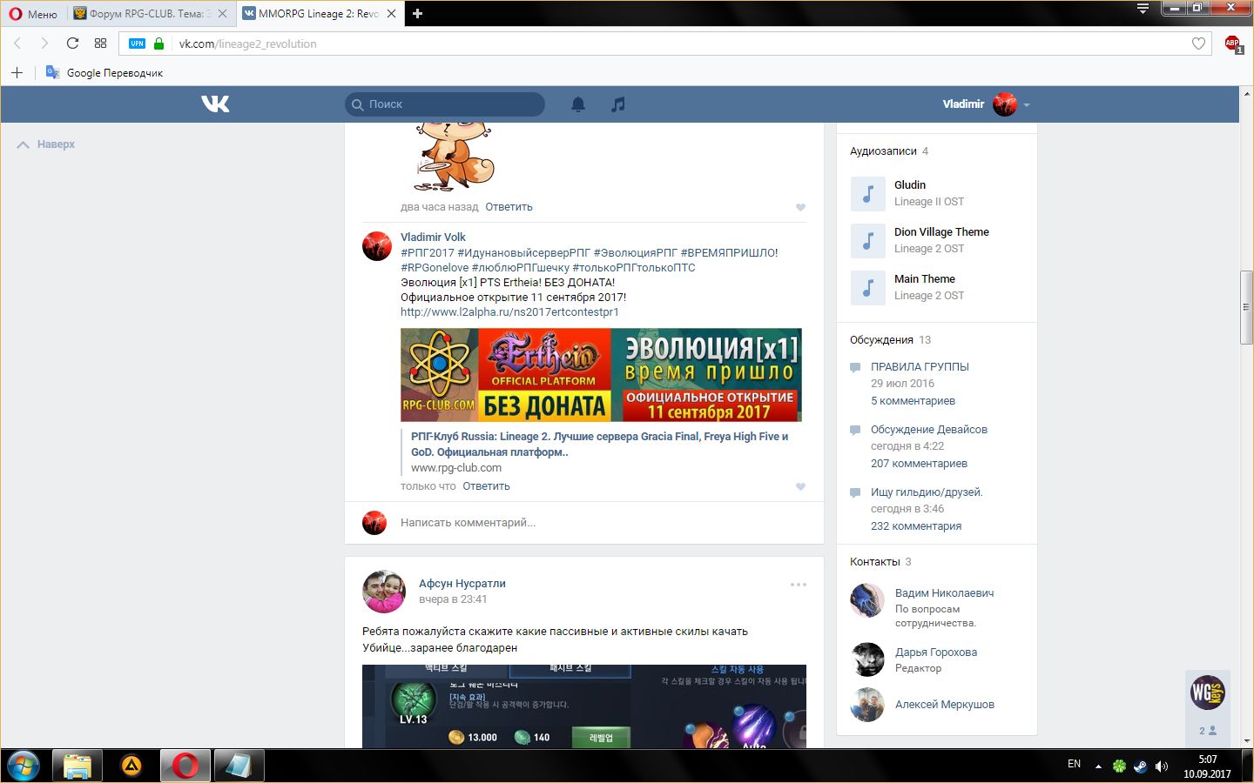
Task: Click the VK Поиск search field
Action: tap(445, 104)
